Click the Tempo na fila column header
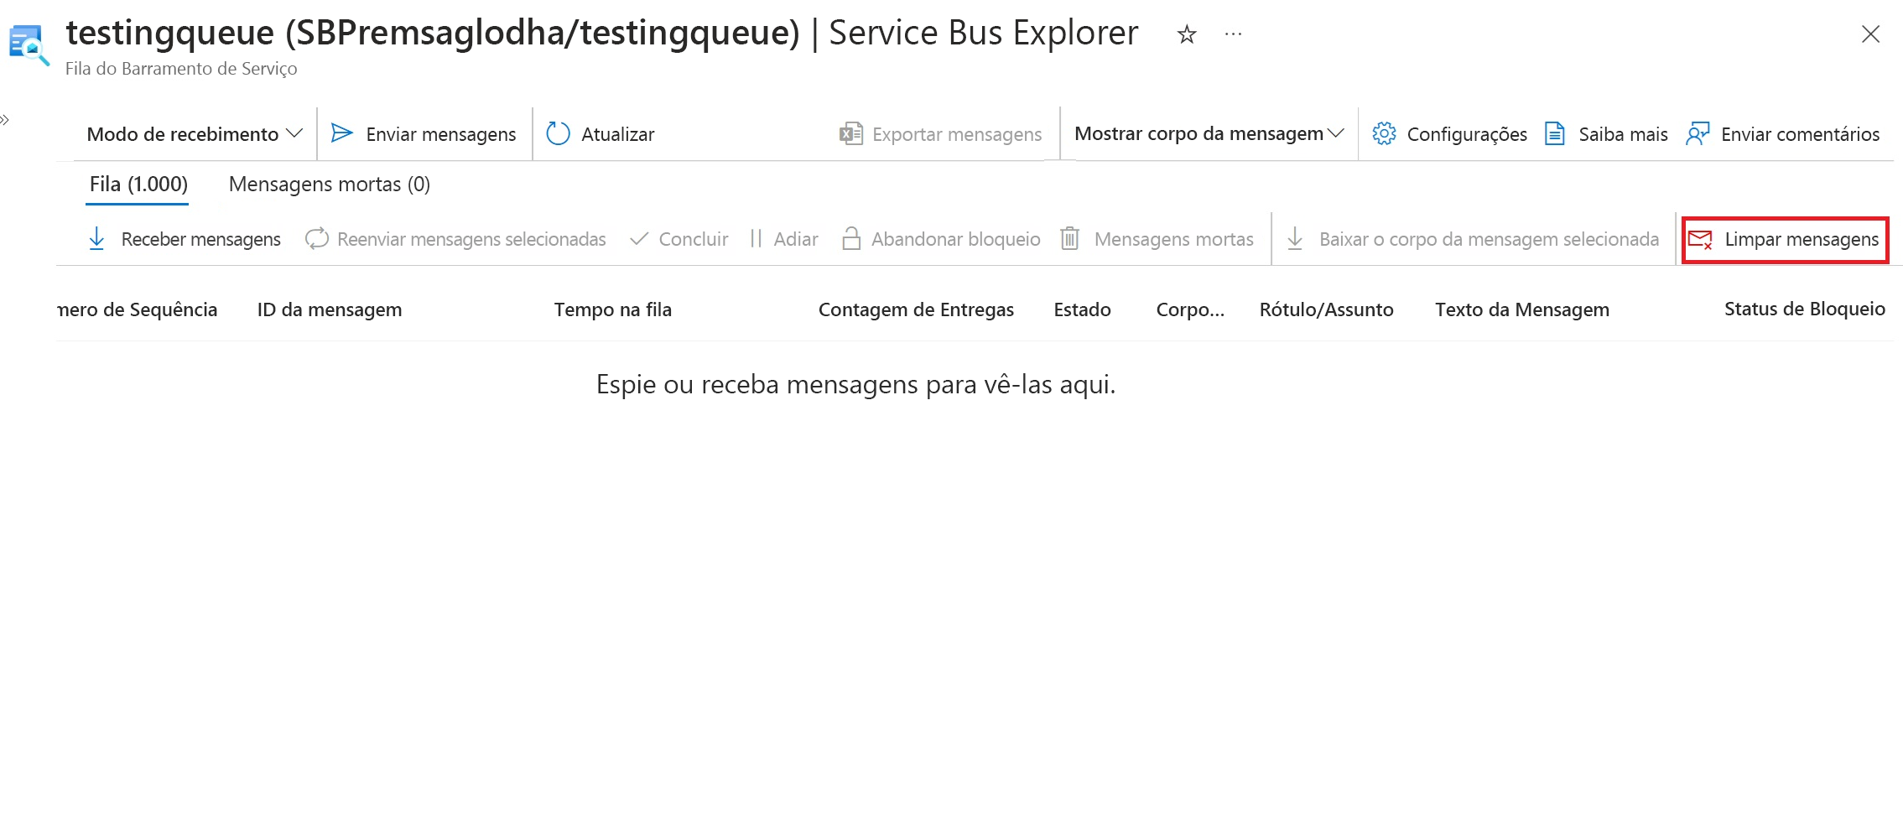The height and width of the screenshot is (837, 1903). [x=613, y=310]
